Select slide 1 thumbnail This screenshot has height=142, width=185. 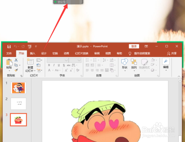18,88
